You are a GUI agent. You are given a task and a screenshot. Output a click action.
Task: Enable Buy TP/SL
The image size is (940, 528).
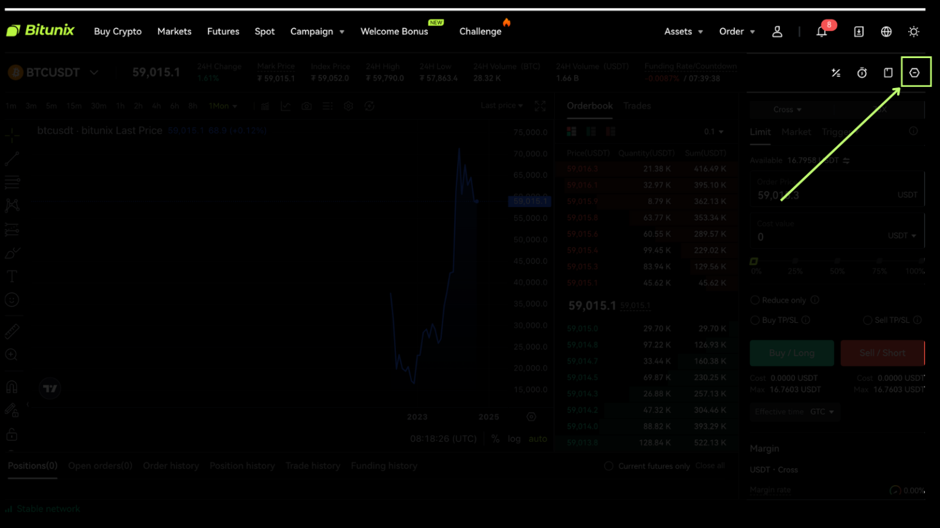pos(755,320)
